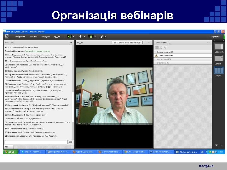Select the Все tab below chat
This screenshot has height=170, width=227.
pyautogui.click(x=9, y=147)
